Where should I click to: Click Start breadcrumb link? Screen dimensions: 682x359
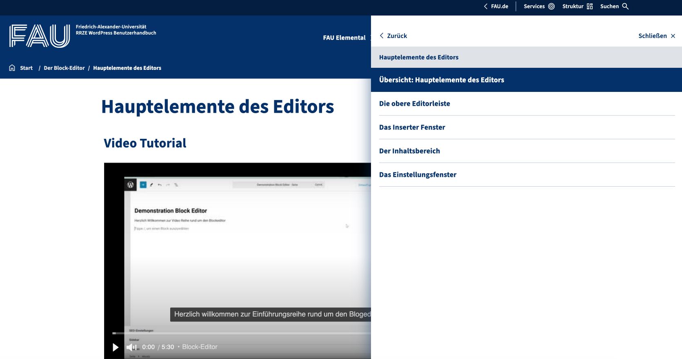(x=26, y=68)
